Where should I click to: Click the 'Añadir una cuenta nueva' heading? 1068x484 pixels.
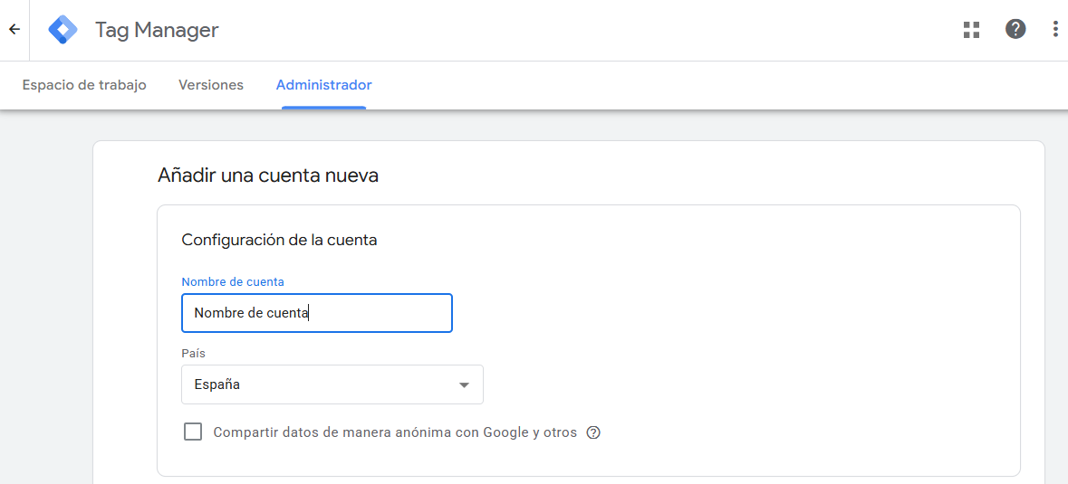click(268, 175)
